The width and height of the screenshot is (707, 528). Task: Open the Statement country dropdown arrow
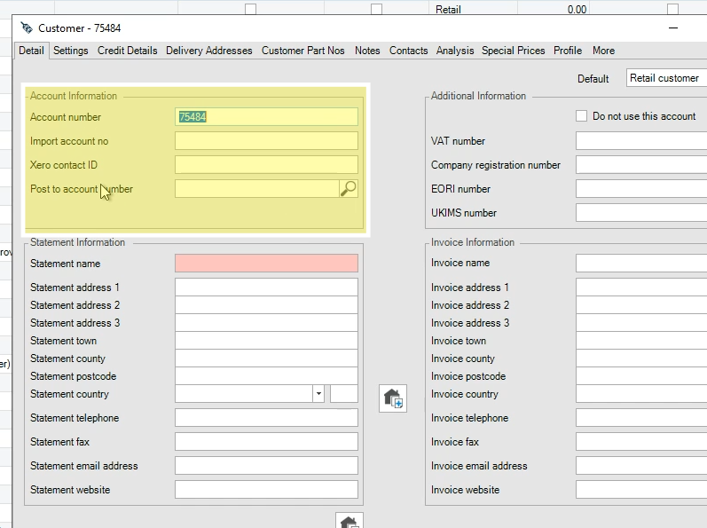[x=318, y=394]
